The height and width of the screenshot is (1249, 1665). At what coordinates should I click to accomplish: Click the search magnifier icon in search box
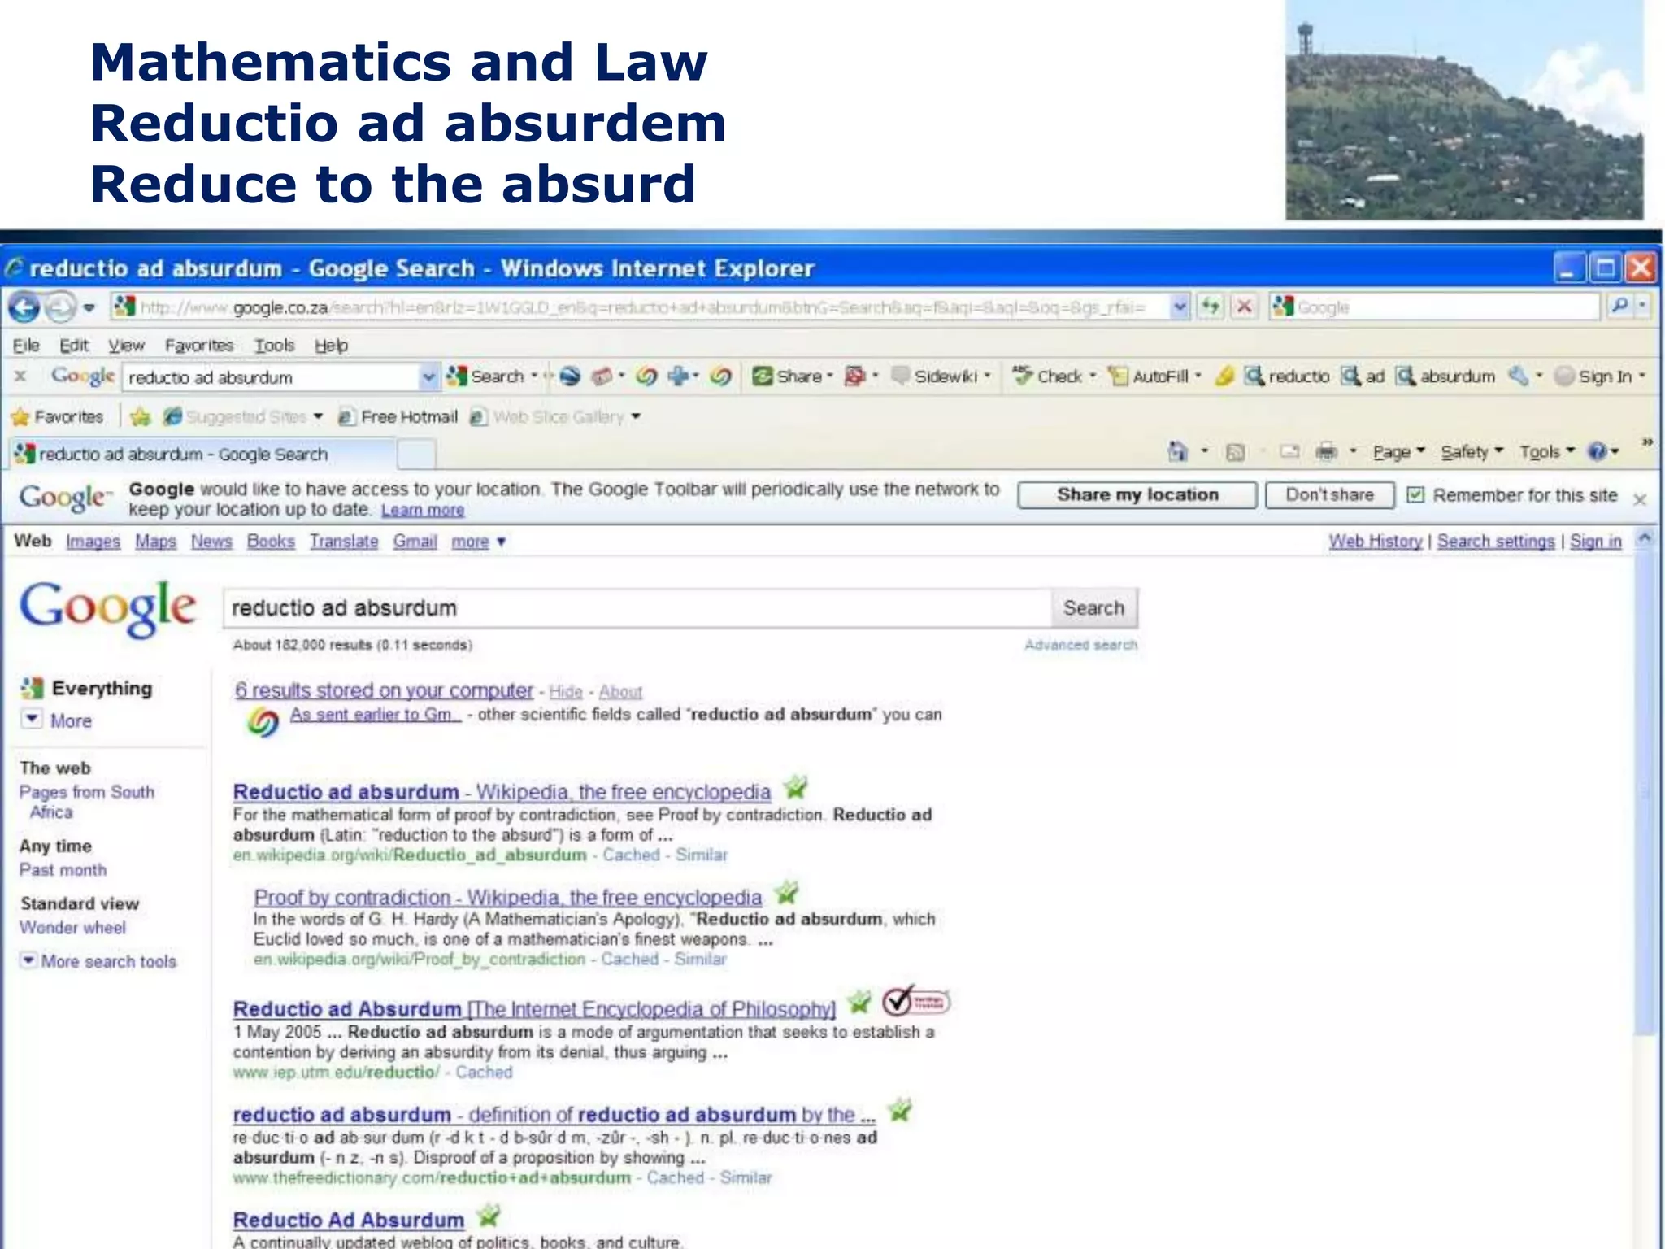pyautogui.click(x=1619, y=306)
